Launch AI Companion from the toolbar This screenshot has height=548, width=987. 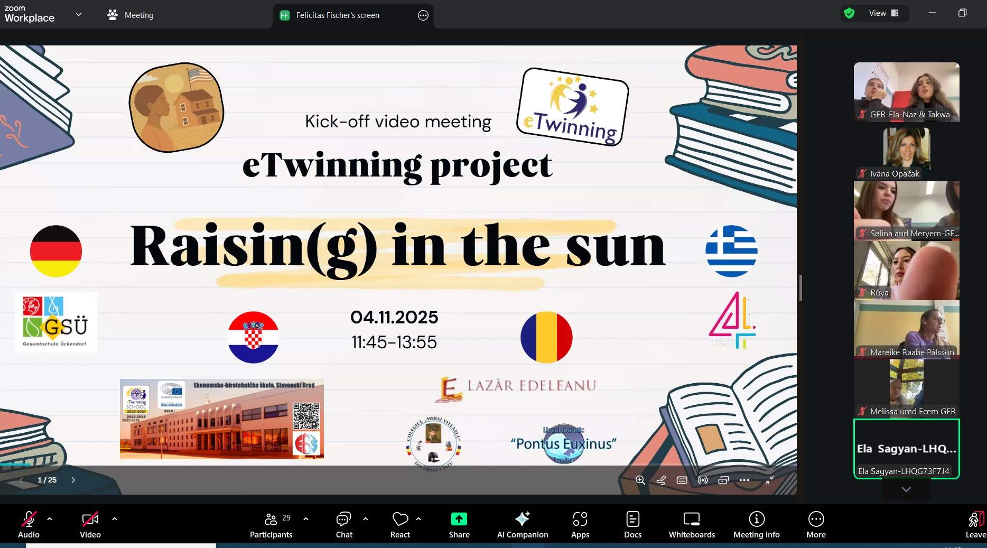pyautogui.click(x=522, y=525)
